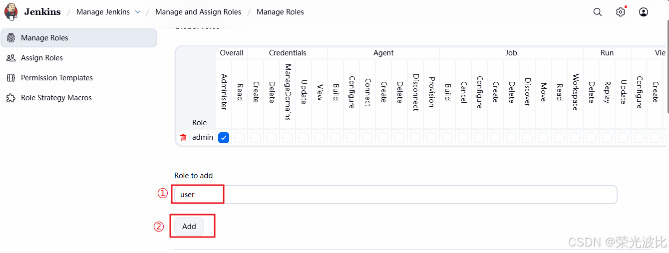Click the Jenkins title text

coord(42,12)
